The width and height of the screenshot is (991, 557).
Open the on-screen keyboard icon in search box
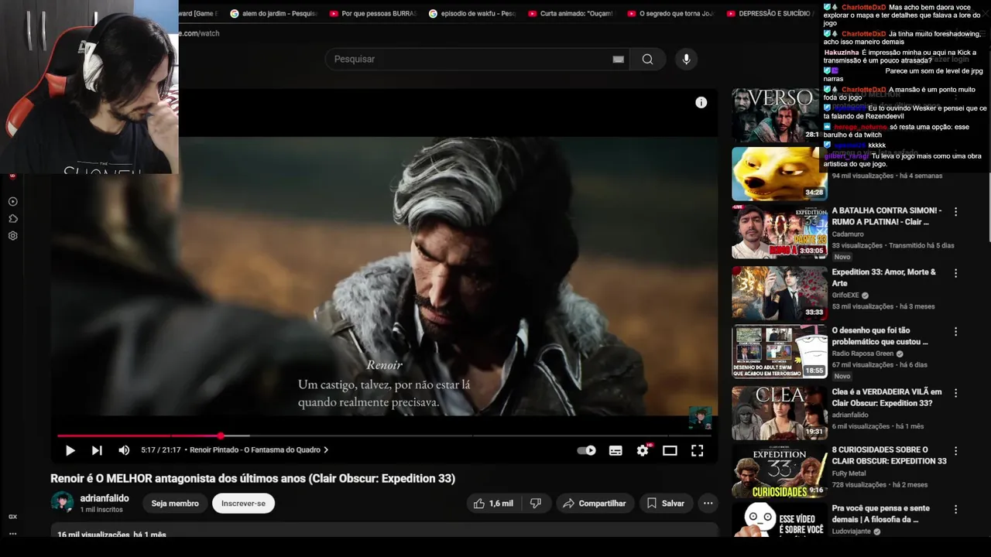click(x=619, y=60)
